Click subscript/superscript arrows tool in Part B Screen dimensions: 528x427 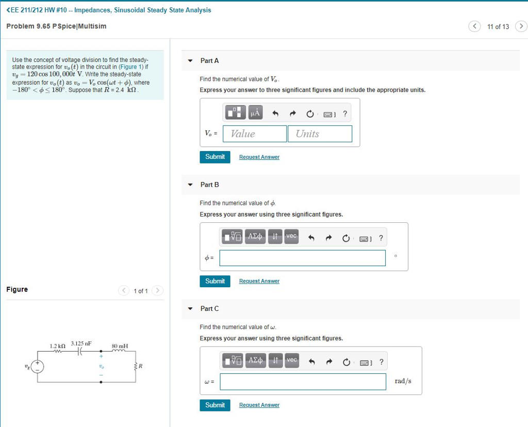pyautogui.click(x=275, y=236)
